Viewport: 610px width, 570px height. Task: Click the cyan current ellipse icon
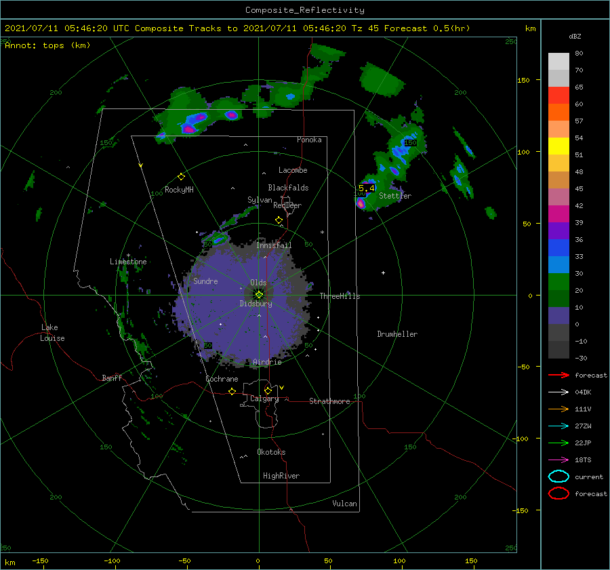pos(558,476)
